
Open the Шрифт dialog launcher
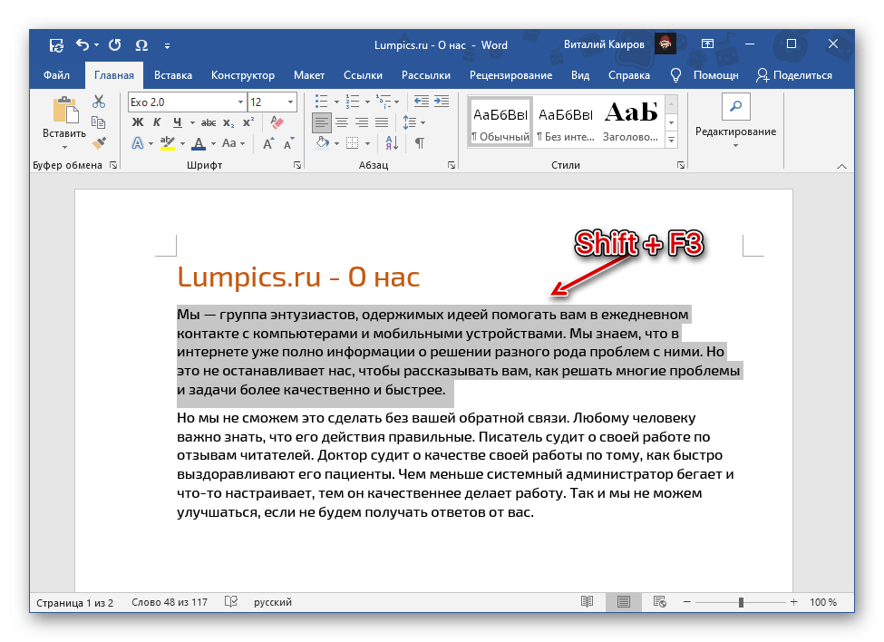[x=297, y=165]
